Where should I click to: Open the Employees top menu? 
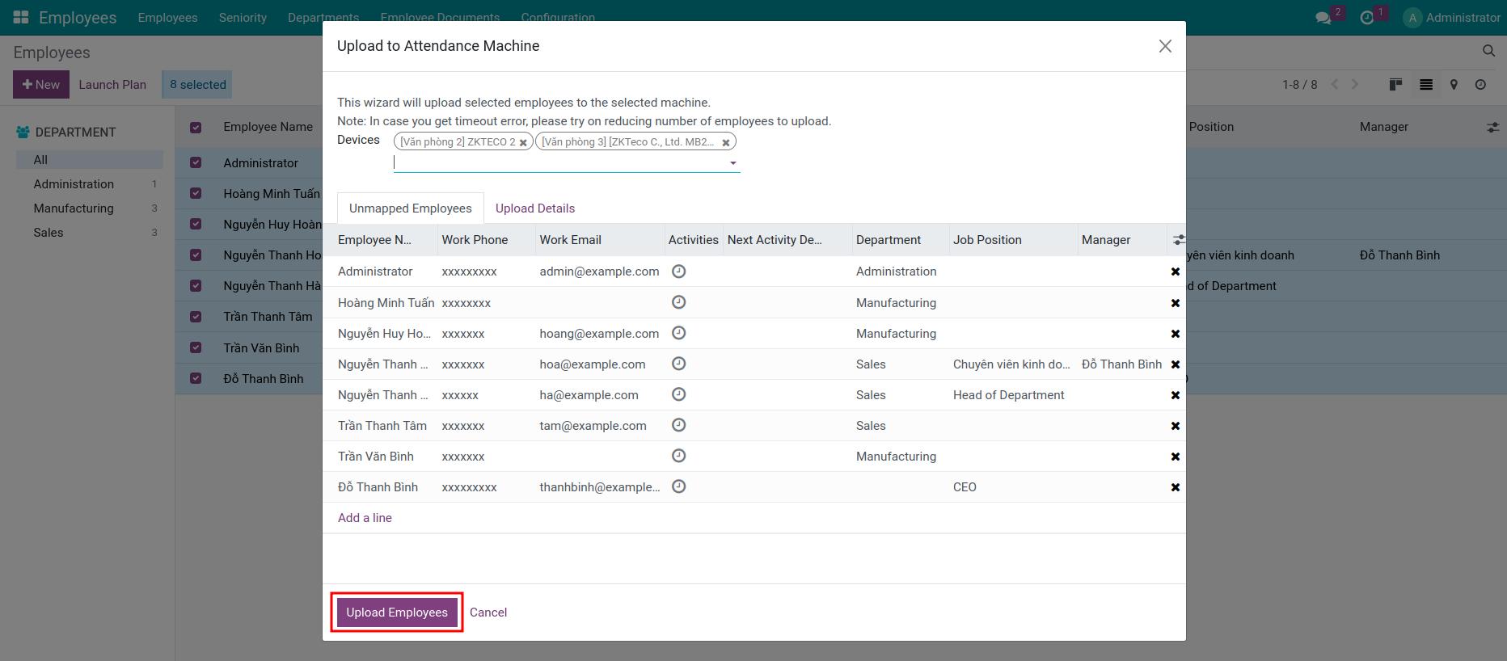[167, 18]
